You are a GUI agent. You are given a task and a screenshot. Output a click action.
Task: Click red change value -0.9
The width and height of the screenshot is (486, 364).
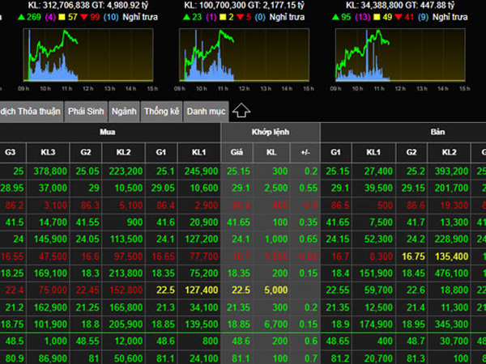coord(309,205)
